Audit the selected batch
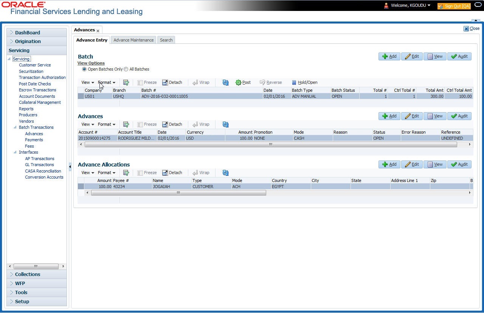 459,56
